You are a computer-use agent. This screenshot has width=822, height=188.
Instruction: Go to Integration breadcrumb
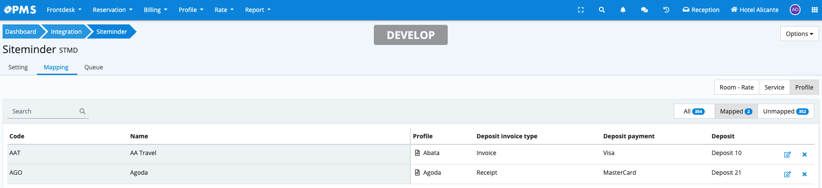tap(66, 32)
